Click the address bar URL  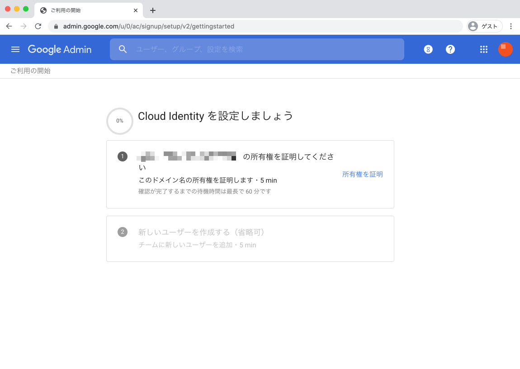tap(149, 26)
